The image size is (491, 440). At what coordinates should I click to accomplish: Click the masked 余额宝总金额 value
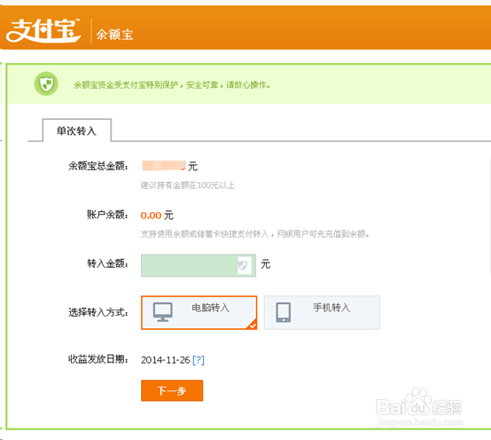[163, 166]
